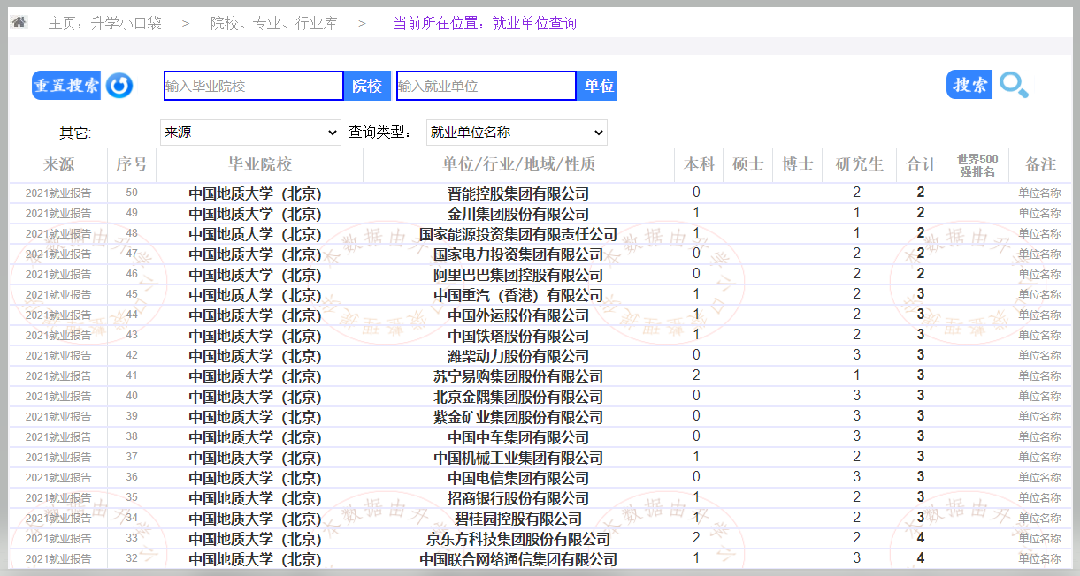Screen dimensions: 1080x576
Task: Click the 单位 button beside employer input
Action: tap(597, 86)
